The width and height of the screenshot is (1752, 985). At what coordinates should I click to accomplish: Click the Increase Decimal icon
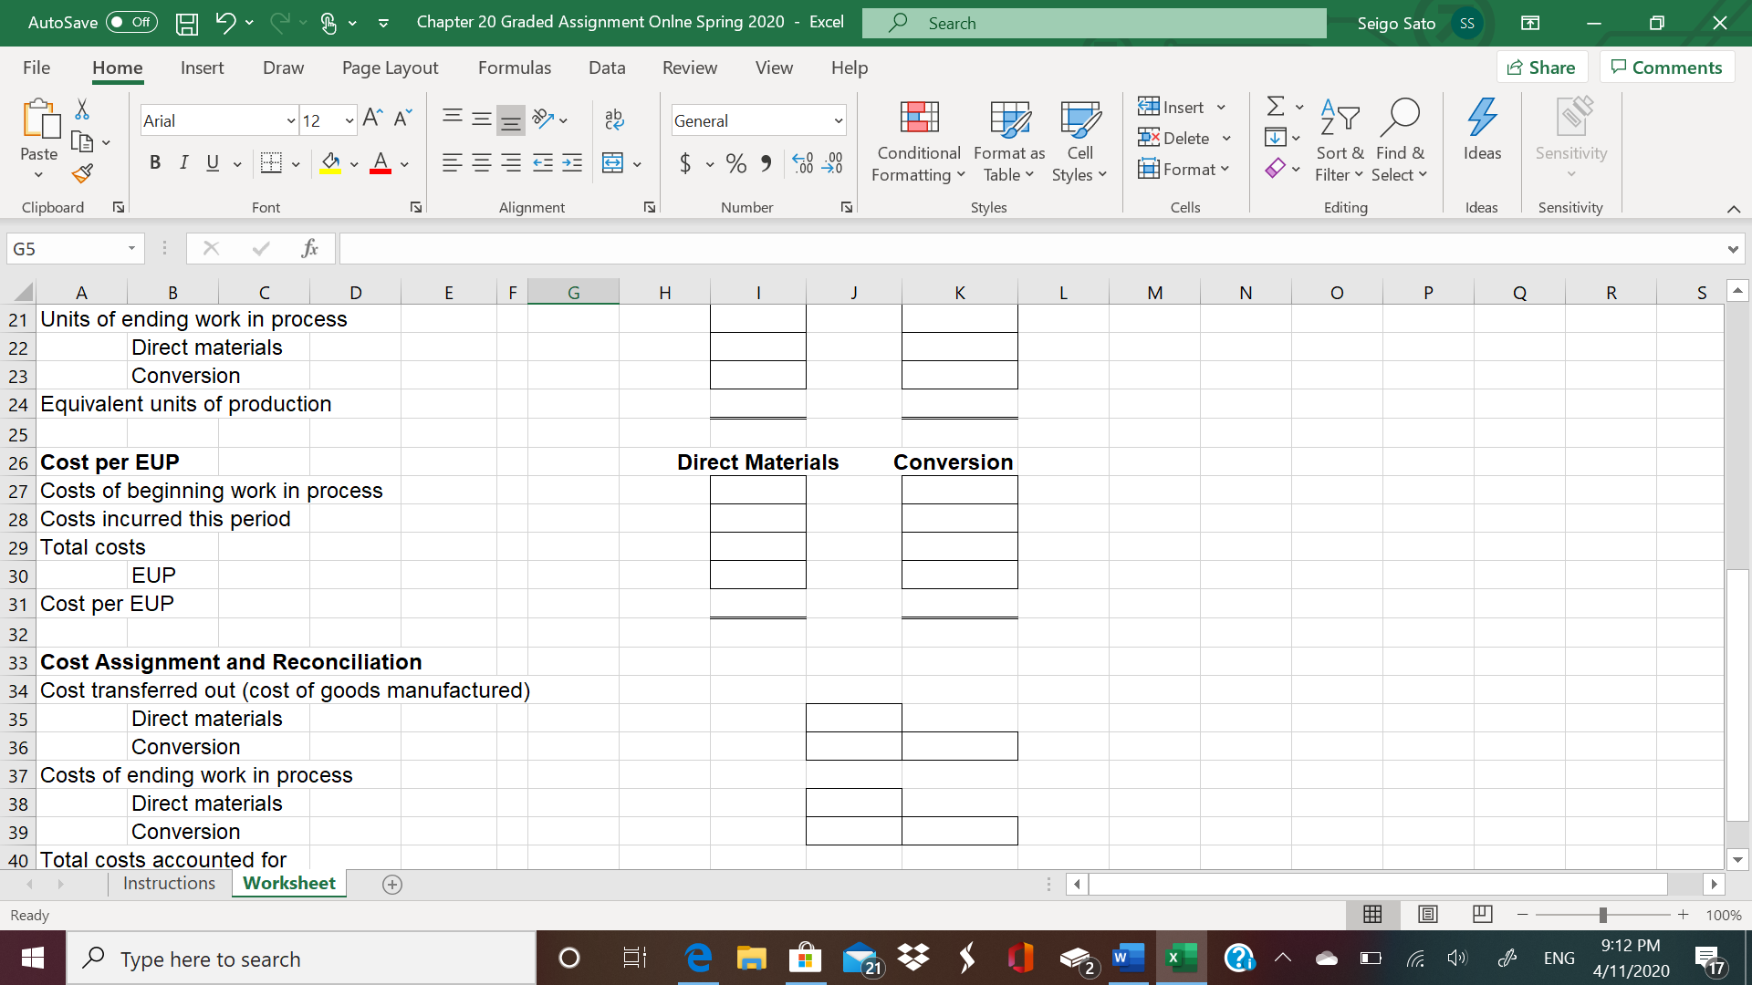803,163
